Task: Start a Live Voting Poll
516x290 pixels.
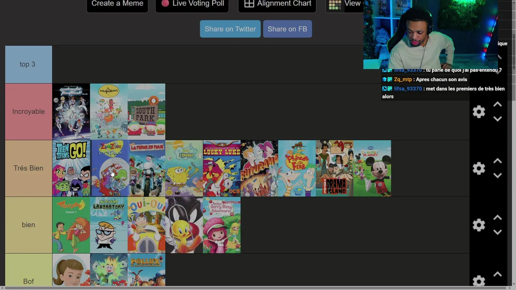Action: point(192,4)
